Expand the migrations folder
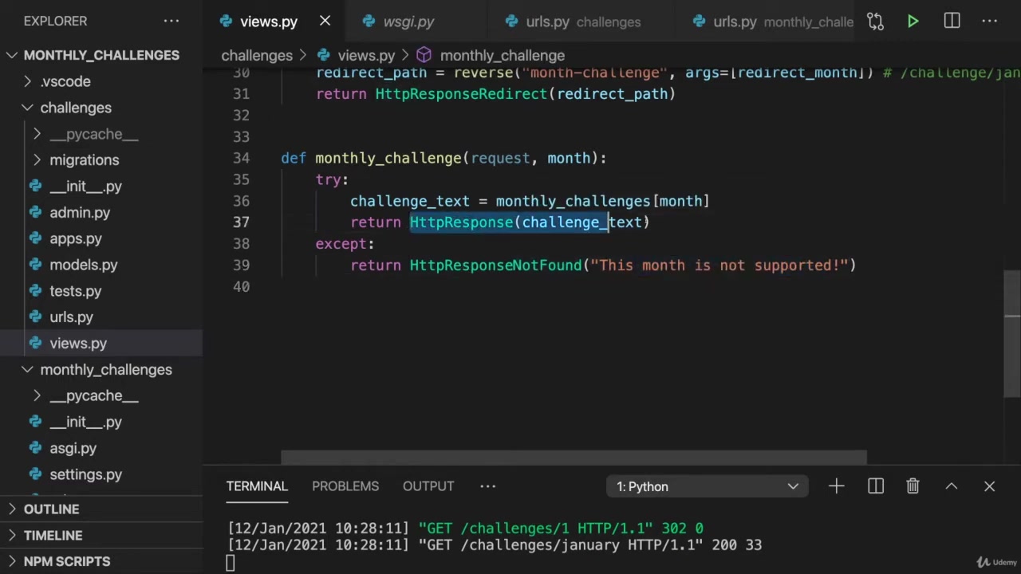Image resolution: width=1021 pixels, height=574 pixels. [84, 160]
